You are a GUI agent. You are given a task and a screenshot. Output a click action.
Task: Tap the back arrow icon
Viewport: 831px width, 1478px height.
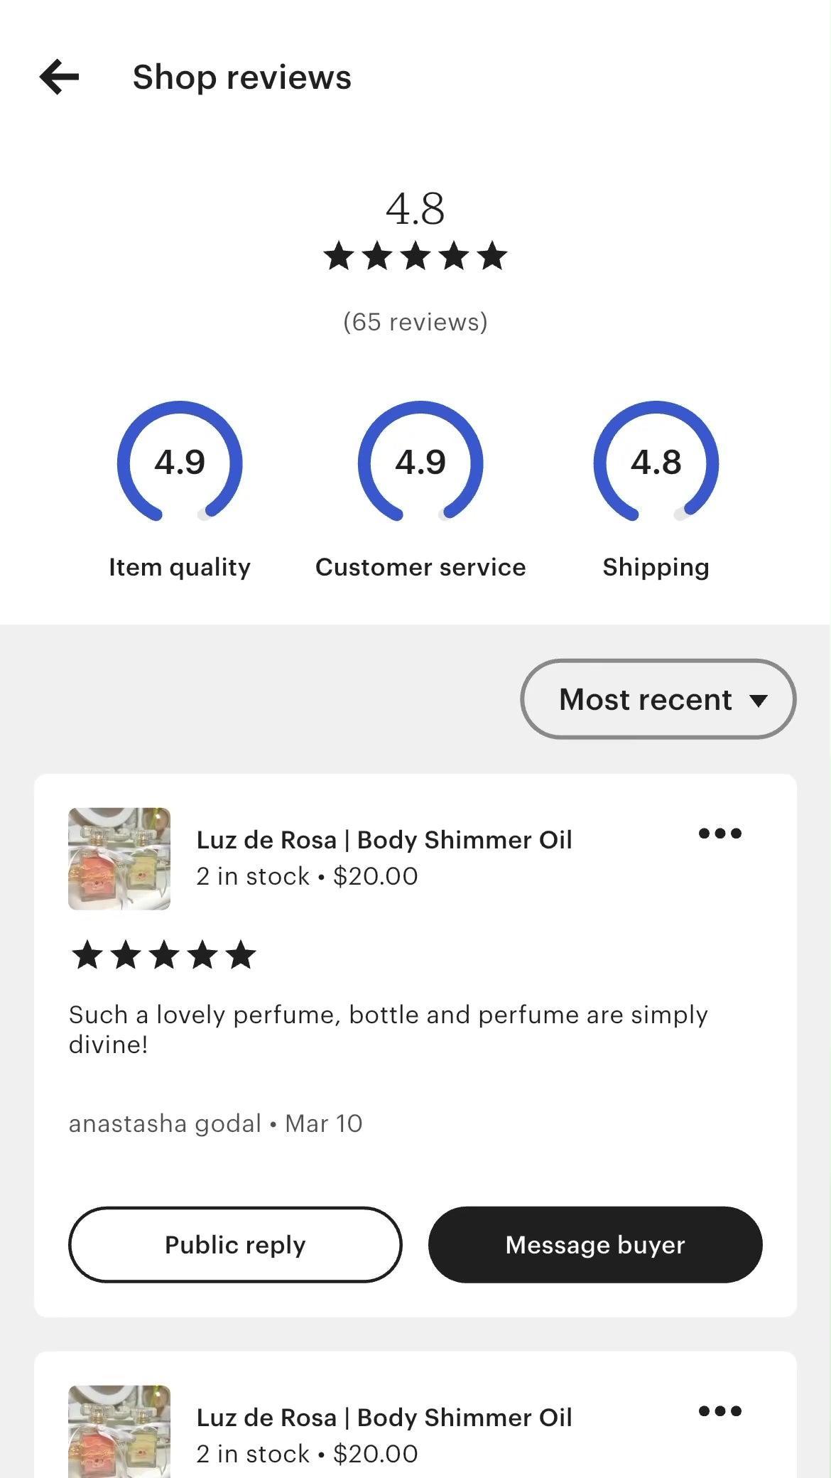[x=60, y=77]
